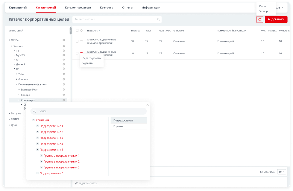293x191 pixels.
Task: Check the first row OIBDA checkbox
Action: (x=77, y=41)
